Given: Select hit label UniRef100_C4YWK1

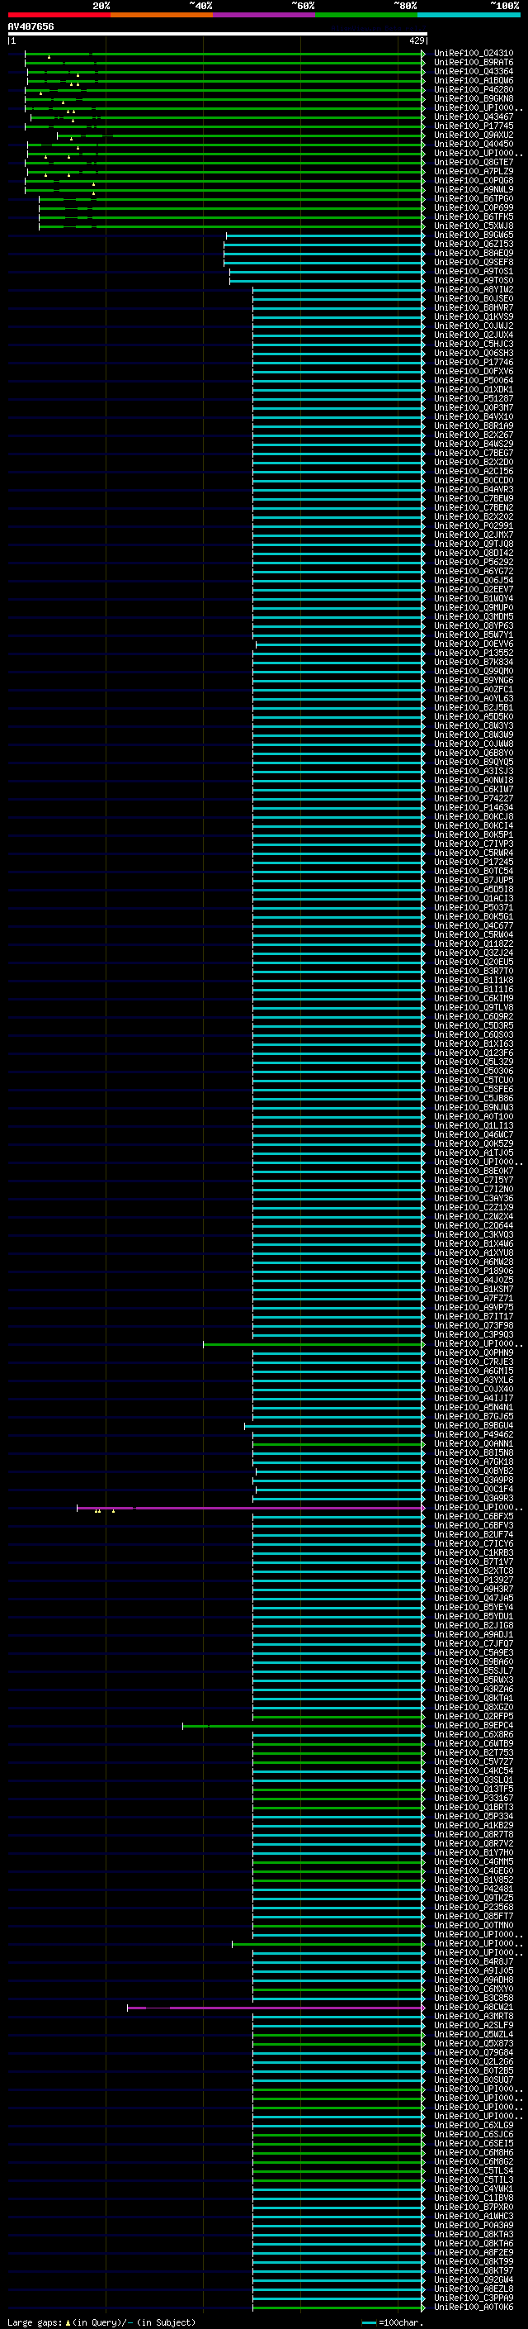Looking at the screenshot, I should tap(474, 2189).
